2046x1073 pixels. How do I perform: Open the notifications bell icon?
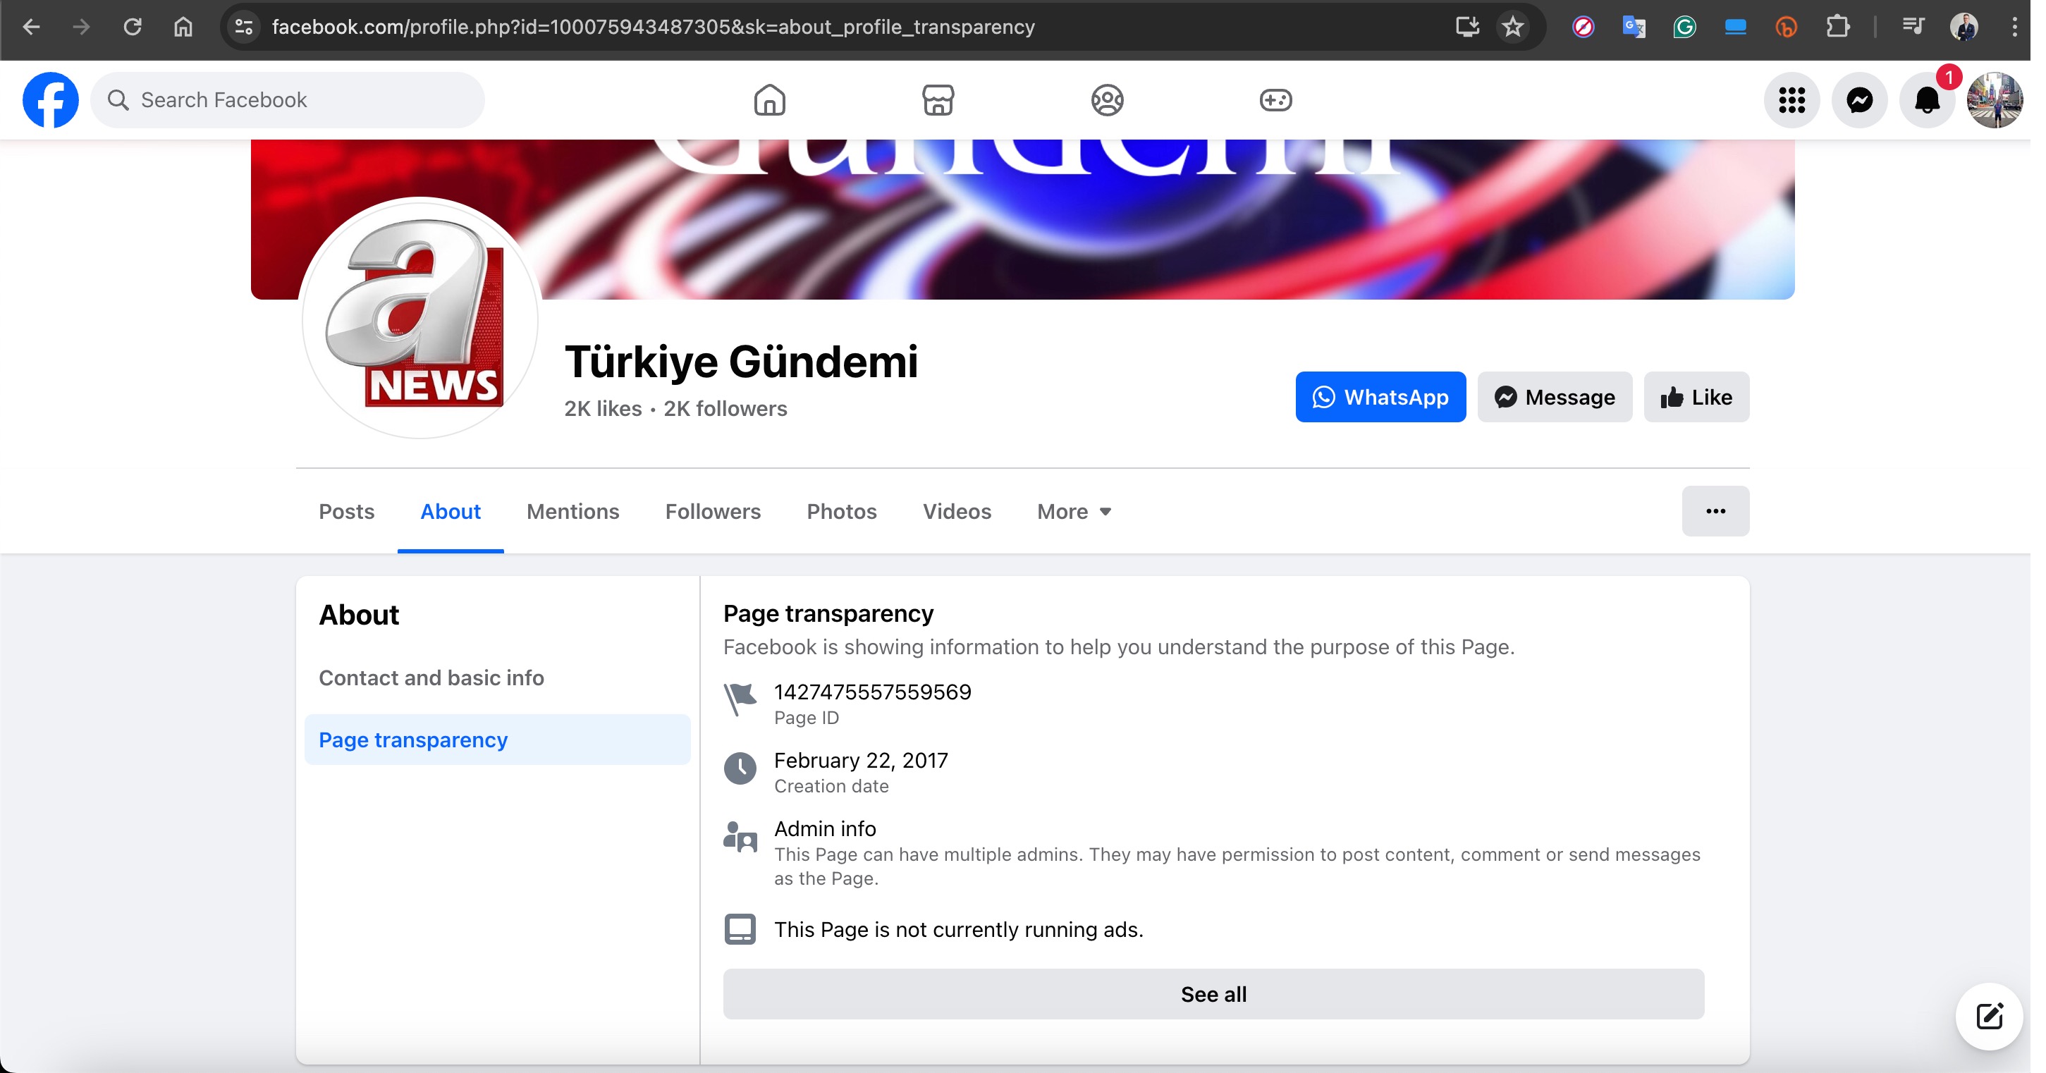point(1927,100)
